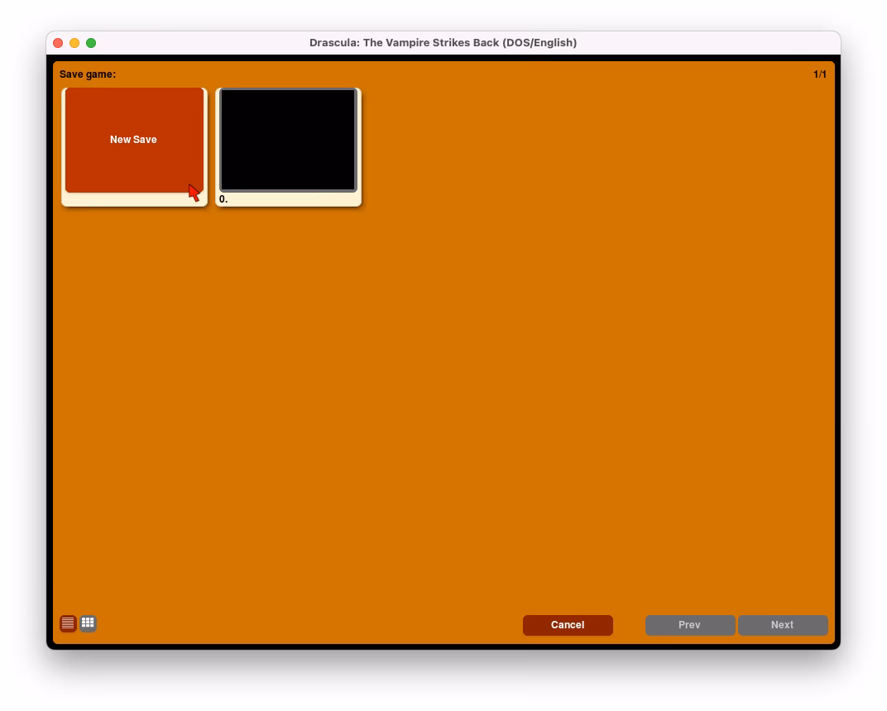
Task: Close the Drascula window
Action: [x=58, y=43]
